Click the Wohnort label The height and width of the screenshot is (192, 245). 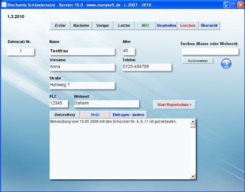[81, 96]
